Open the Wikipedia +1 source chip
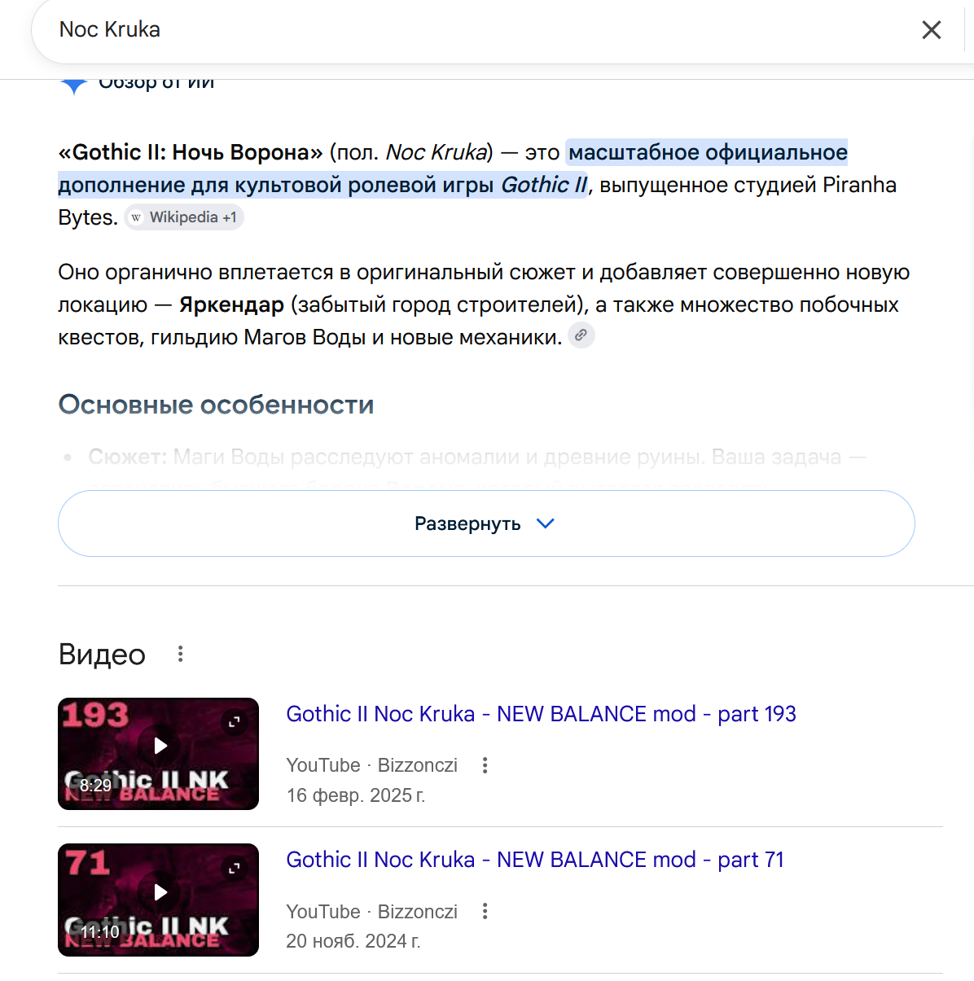Viewport: 974px width, 981px height. (184, 217)
